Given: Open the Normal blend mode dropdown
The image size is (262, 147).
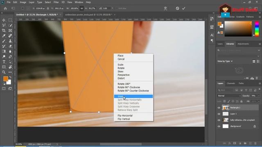Looking at the screenshot, I should pos(229,96).
